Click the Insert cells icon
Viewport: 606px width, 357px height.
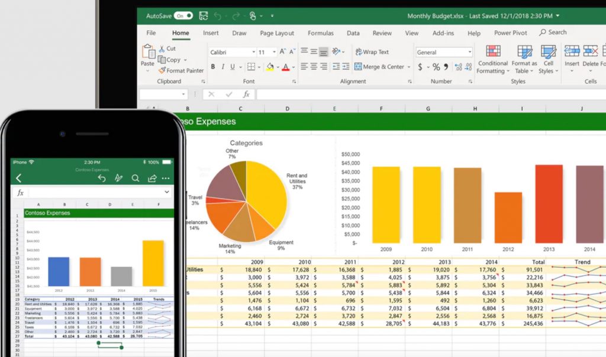point(572,51)
